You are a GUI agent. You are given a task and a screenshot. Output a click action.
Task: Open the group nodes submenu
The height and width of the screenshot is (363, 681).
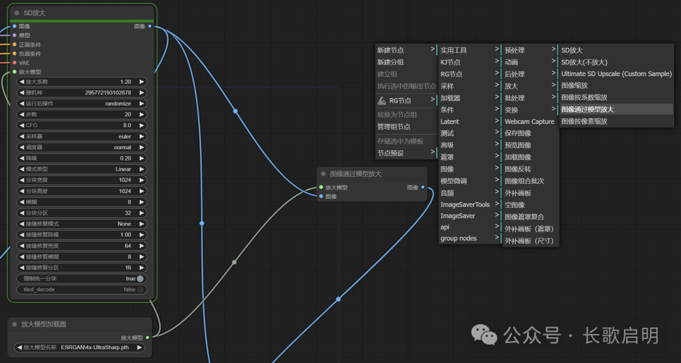470,238
